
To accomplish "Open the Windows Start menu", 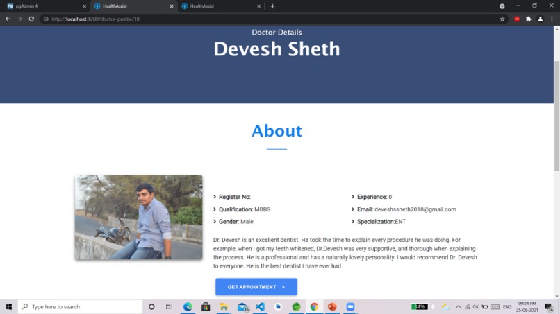I will (8, 306).
